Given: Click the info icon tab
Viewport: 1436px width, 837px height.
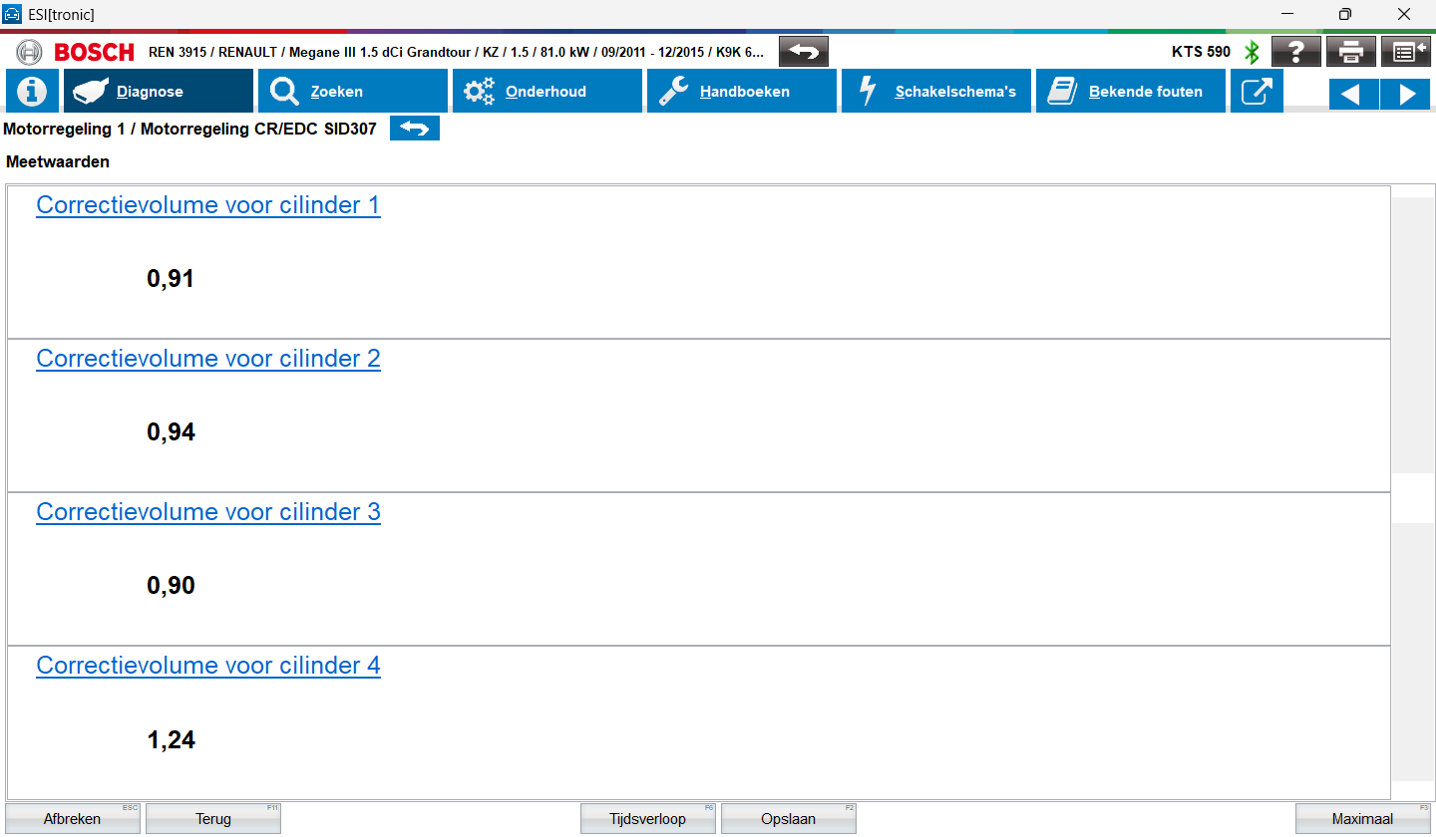Looking at the screenshot, I should (32, 92).
